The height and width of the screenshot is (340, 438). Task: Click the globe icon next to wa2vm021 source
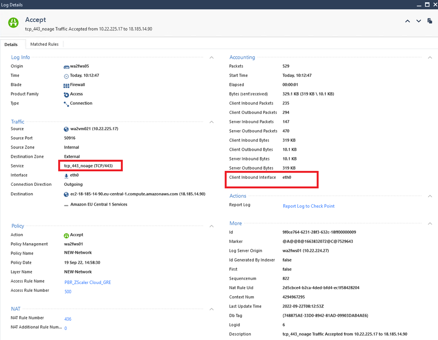(x=66, y=129)
